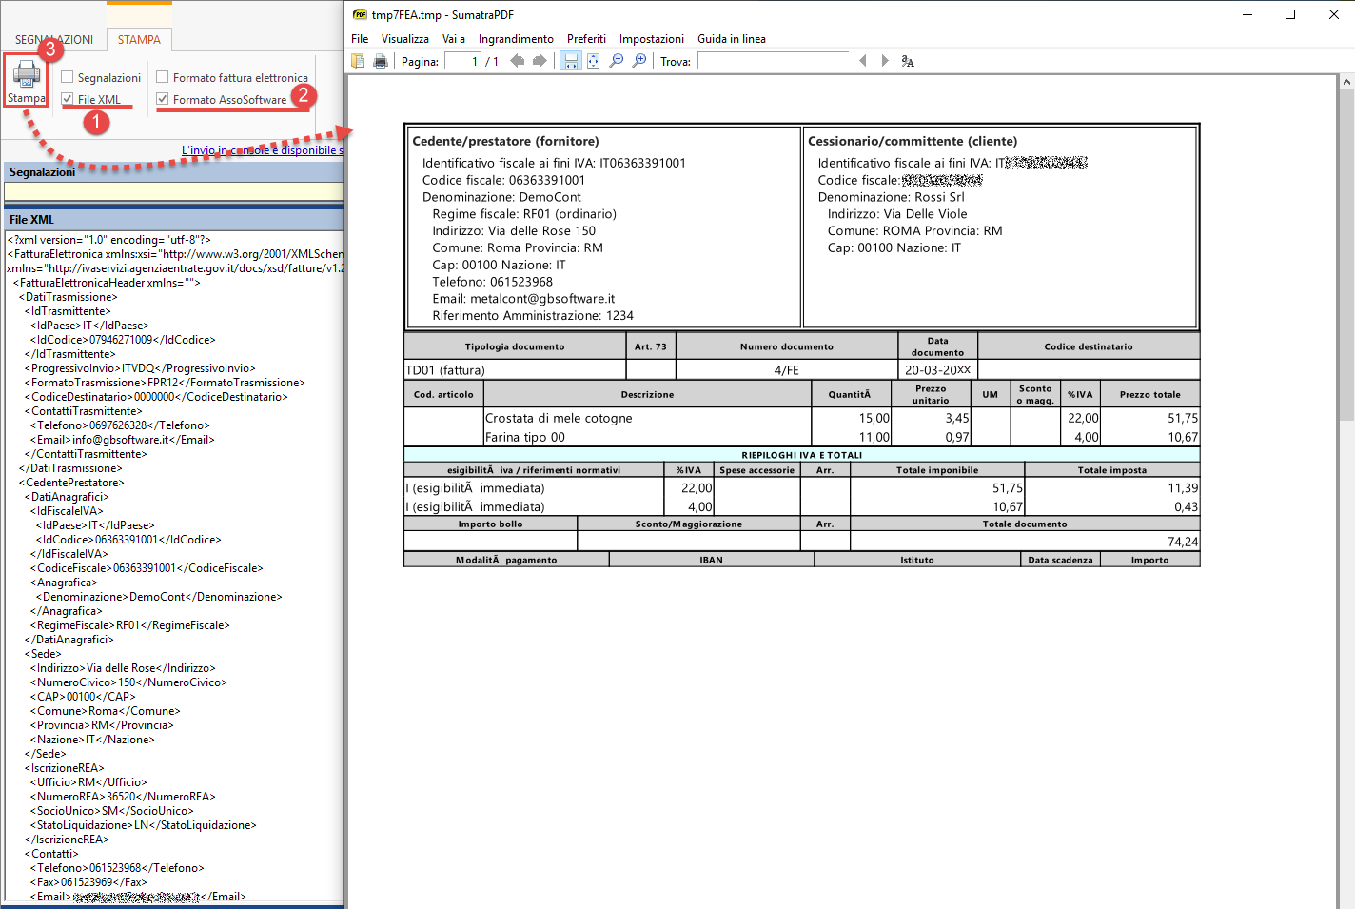Switch to the SEGNALAZIONI tab

pyautogui.click(x=54, y=40)
